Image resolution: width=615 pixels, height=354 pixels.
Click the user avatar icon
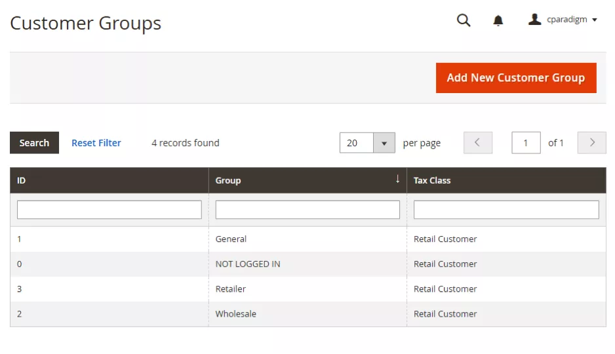534,19
